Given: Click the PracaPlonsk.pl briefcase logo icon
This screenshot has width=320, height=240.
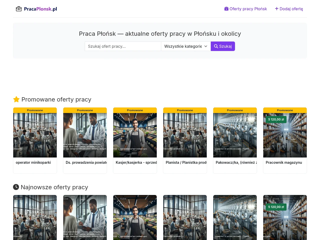Looking at the screenshot, I should click(19, 9).
